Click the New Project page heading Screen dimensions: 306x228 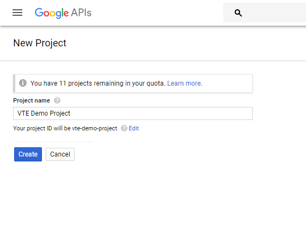[40, 43]
